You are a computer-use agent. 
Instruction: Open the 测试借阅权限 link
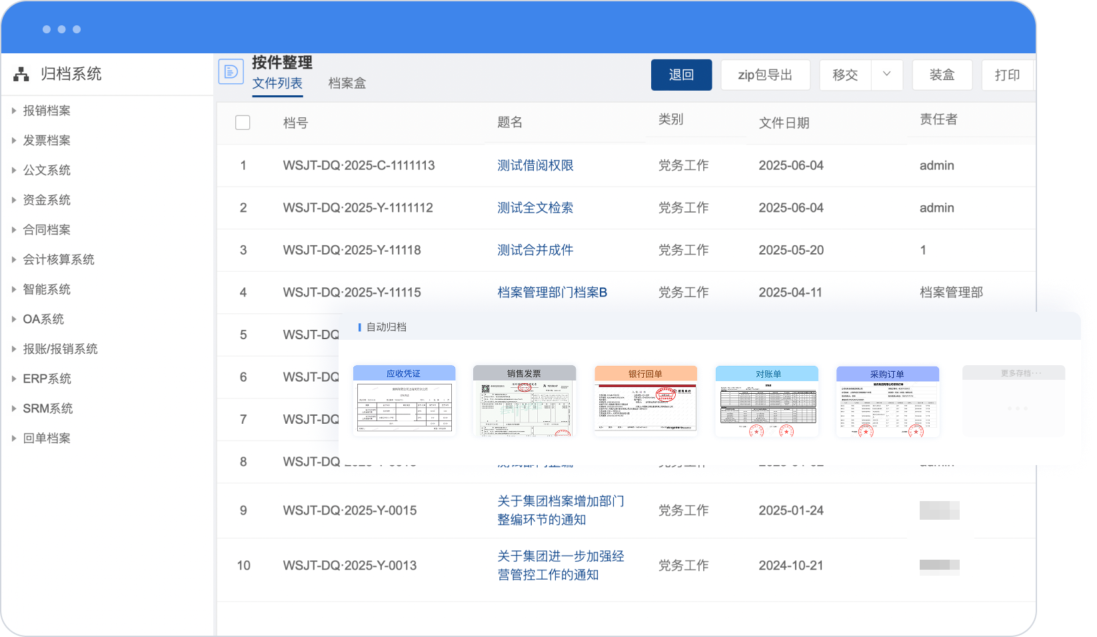click(535, 165)
